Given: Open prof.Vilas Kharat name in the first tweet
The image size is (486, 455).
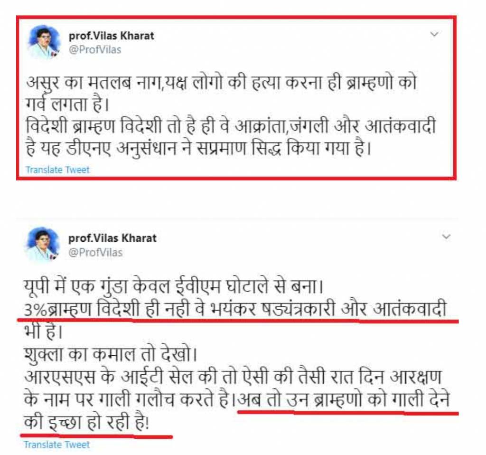Looking at the screenshot, I should [x=111, y=36].
